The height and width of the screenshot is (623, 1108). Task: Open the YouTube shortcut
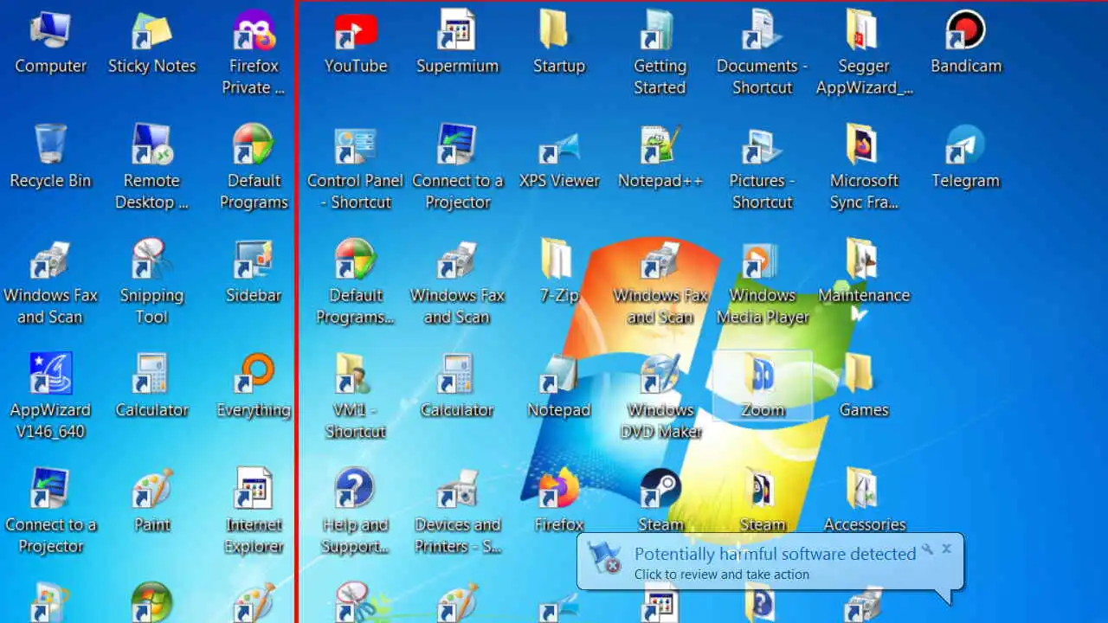pos(356,42)
